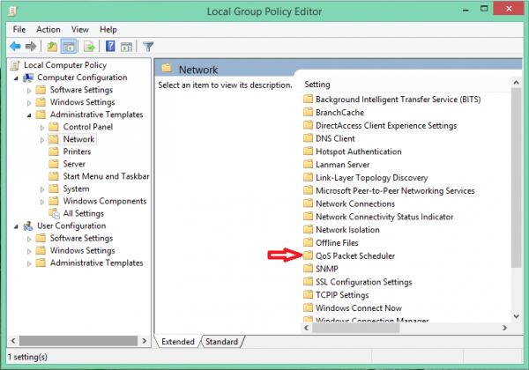
Task: Click the DNS Client folder icon
Action: [x=308, y=138]
